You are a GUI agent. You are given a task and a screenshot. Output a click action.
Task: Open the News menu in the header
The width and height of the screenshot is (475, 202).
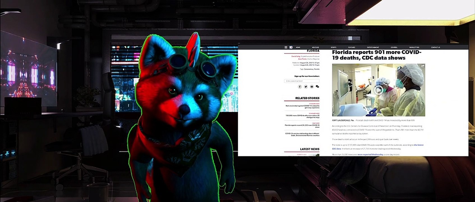click(x=298, y=47)
